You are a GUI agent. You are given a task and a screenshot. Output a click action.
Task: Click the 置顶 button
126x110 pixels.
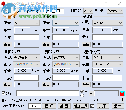(x=49, y=106)
